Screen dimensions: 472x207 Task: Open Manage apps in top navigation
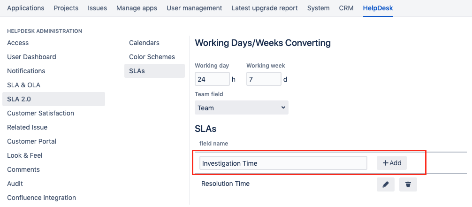[137, 8]
